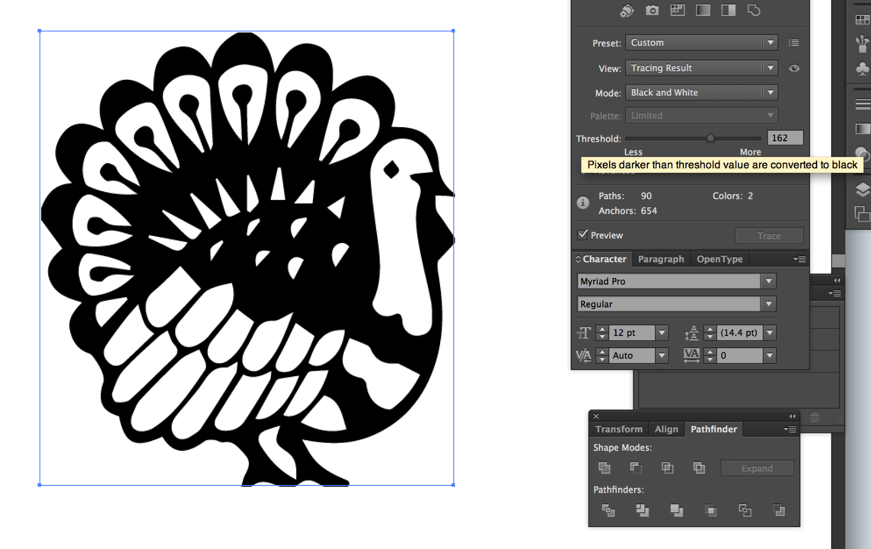Screen dimensions: 871x549
Task: Switch to the Character tab
Action: pyautogui.click(x=604, y=259)
